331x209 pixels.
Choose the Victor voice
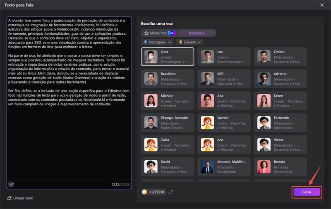pyautogui.click(x=281, y=145)
